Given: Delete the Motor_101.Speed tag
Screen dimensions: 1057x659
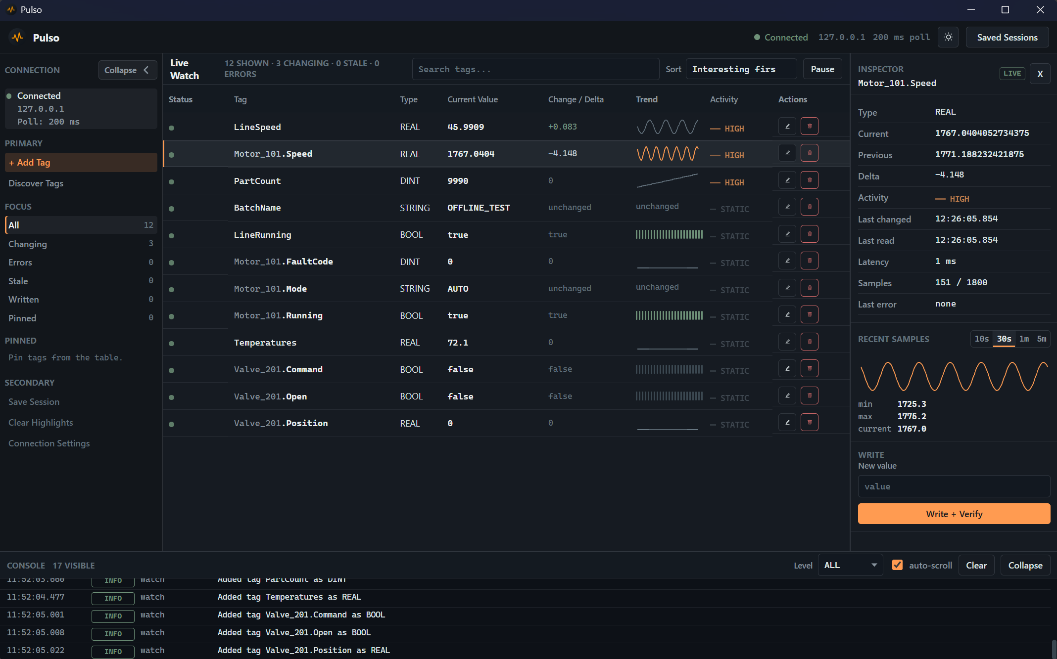Looking at the screenshot, I should point(810,153).
